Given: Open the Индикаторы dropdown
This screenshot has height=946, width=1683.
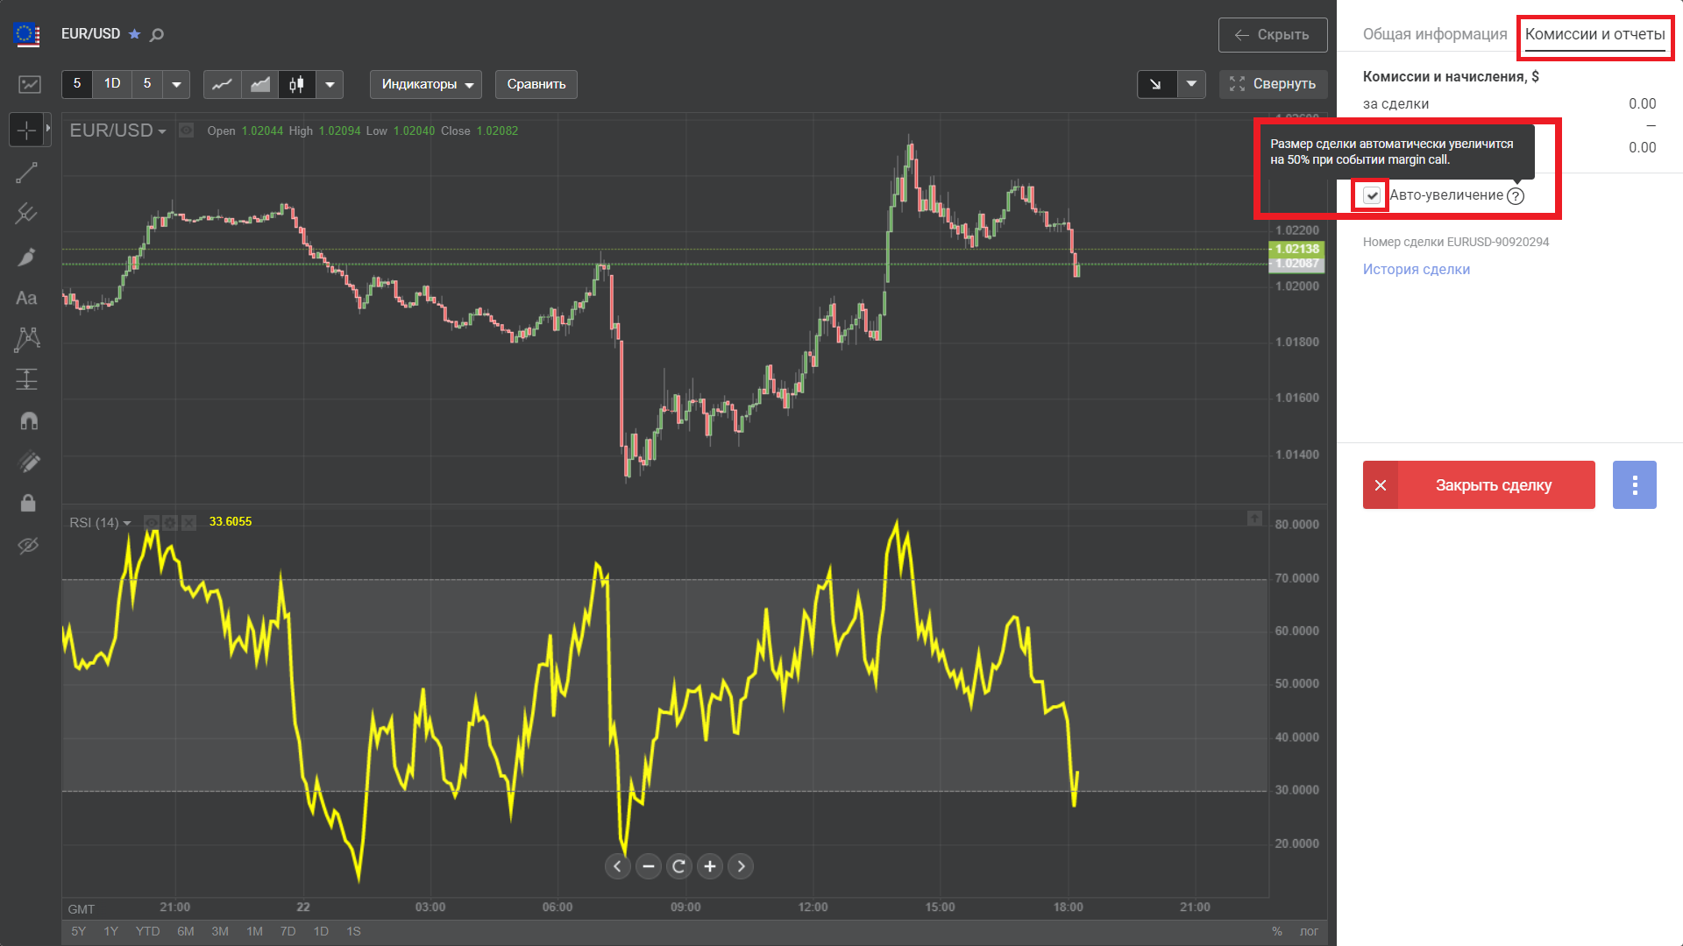Looking at the screenshot, I should coord(426,84).
